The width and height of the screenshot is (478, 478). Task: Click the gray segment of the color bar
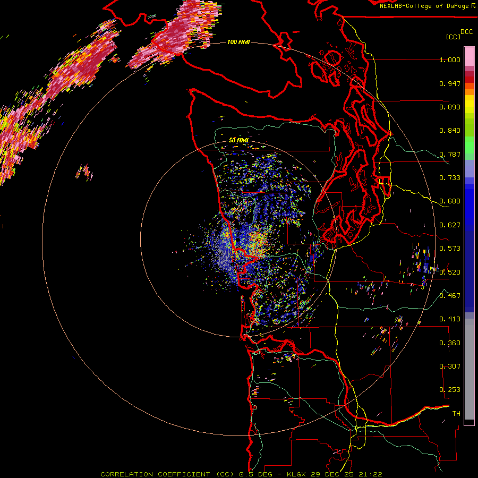tap(469, 369)
